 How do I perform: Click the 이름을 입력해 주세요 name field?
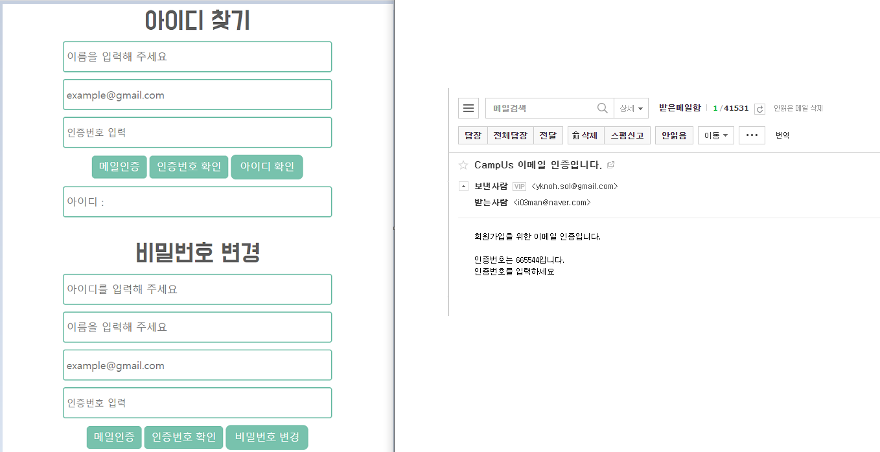197,56
